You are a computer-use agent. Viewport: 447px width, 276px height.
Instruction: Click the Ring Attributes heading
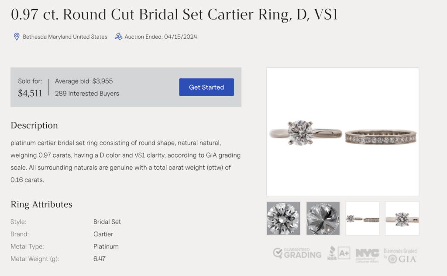(x=41, y=205)
